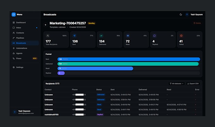Viewport: 215px width, 127px height.
Task: Click the Replied chat bubble icon
Action: 155,36
